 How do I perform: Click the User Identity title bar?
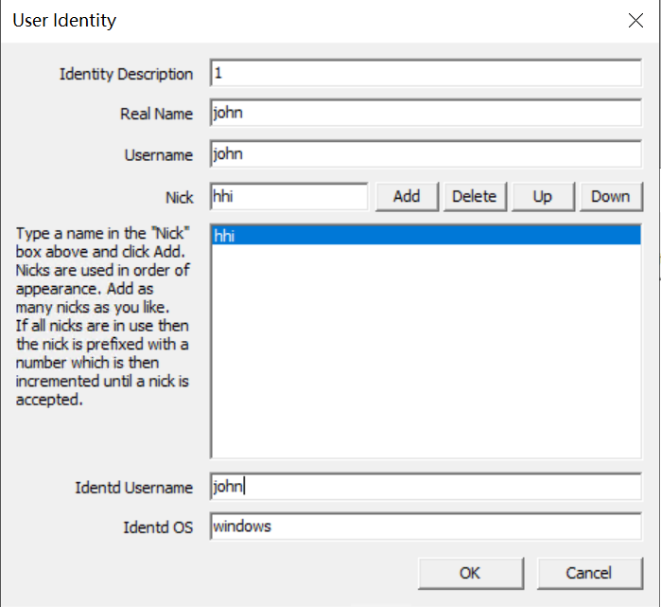pyautogui.click(x=284, y=21)
